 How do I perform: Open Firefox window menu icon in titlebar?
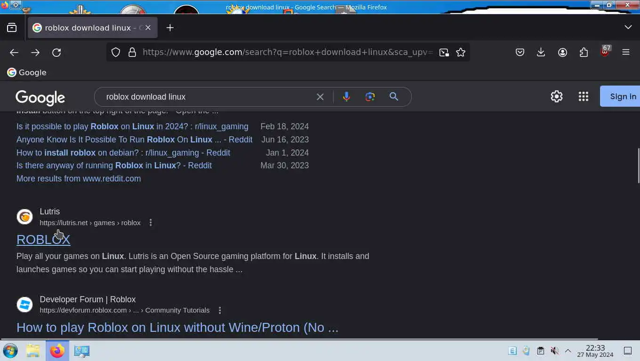tap(5, 5)
